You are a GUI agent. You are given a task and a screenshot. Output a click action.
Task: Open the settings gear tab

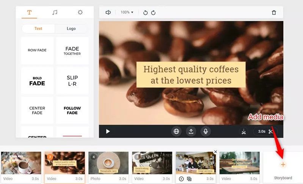(80, 12)
